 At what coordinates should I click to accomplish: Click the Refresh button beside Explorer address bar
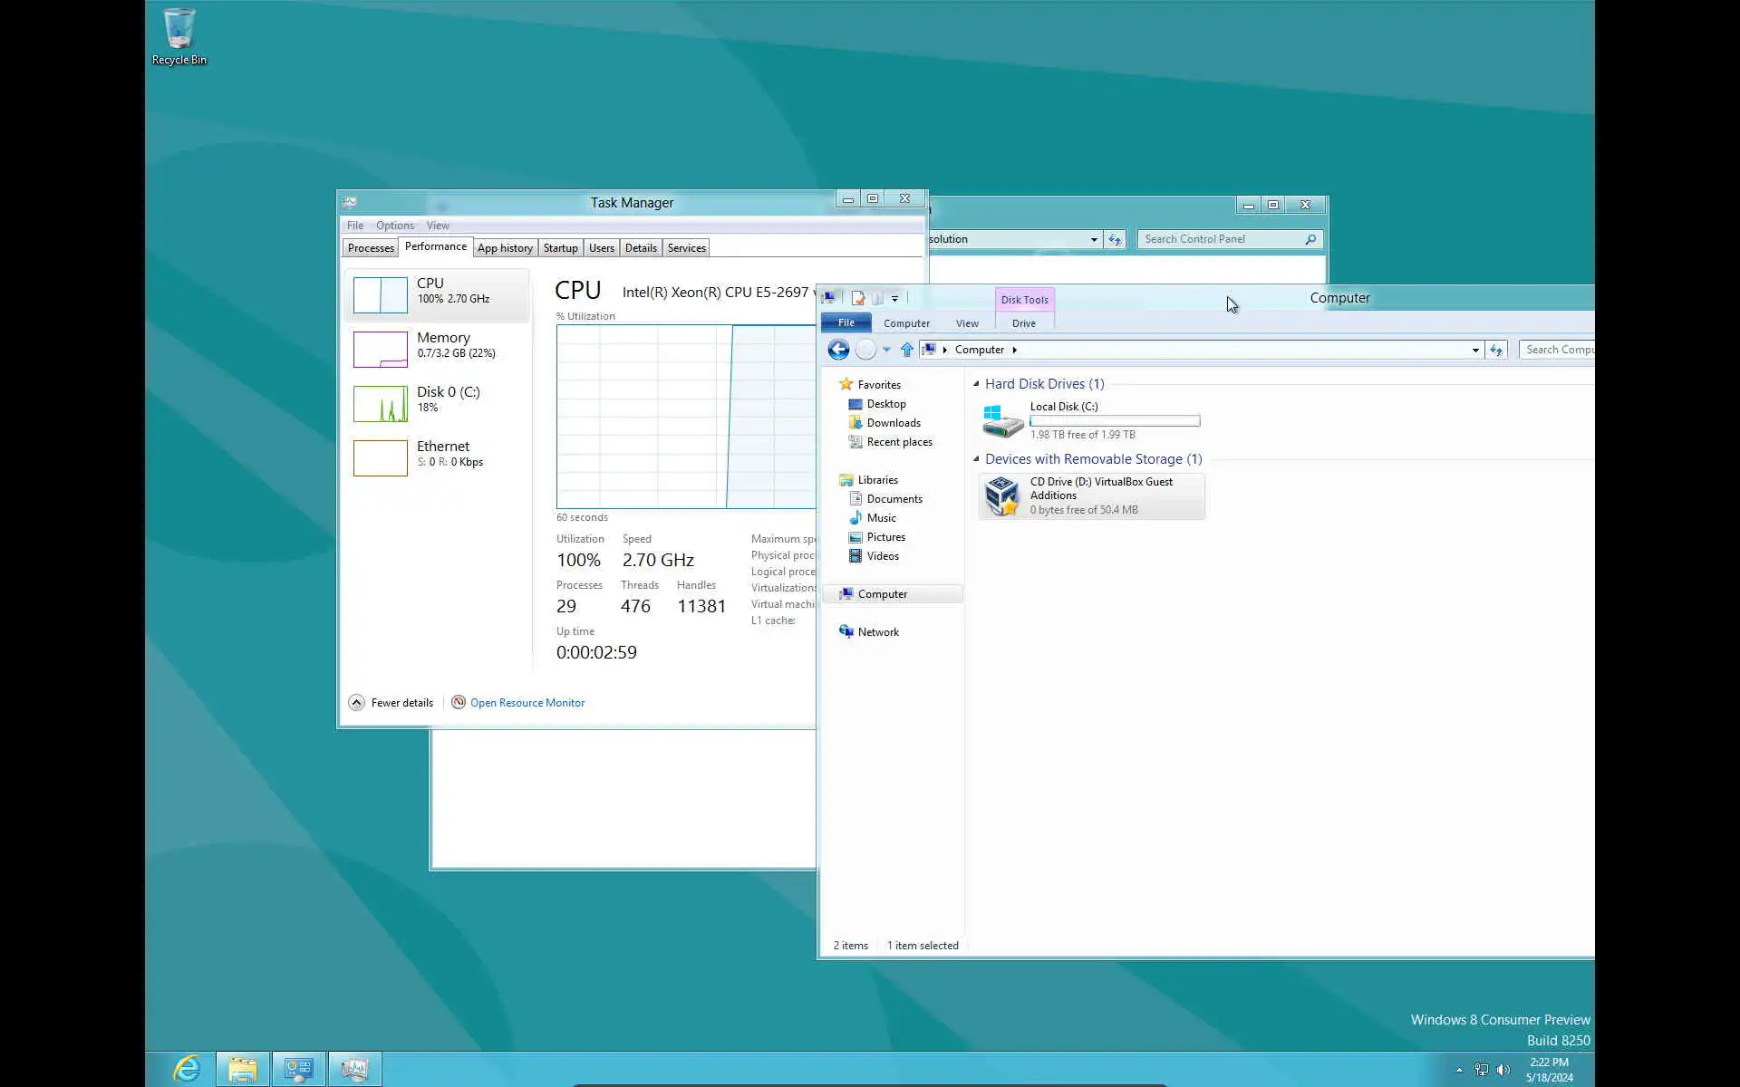click(x=1496, y=350)
